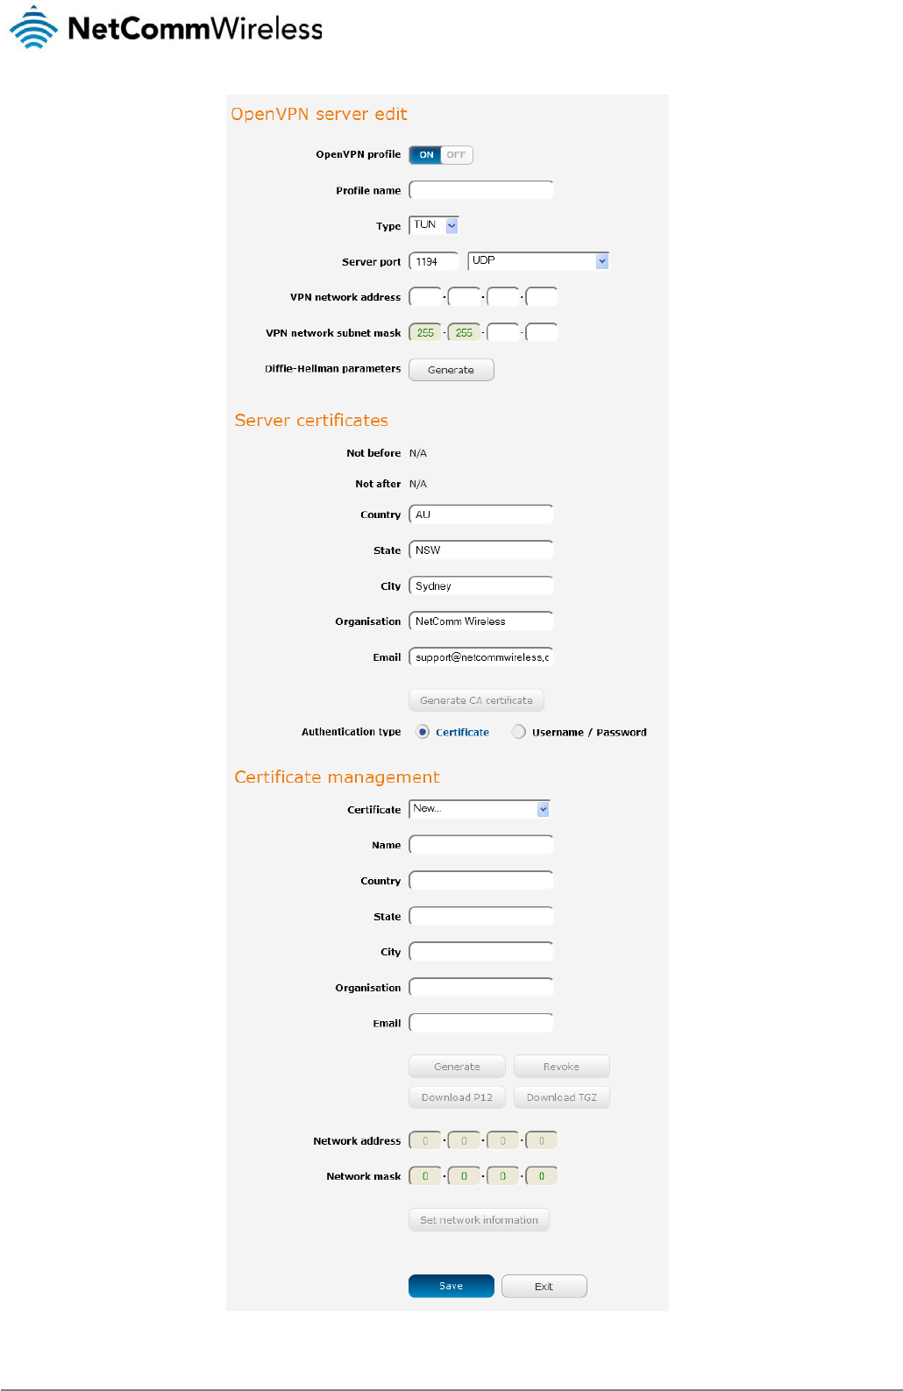The height and width of the screenshot is (1391, 903).
Task: Toggle the OpenVPN profile switch
Action: (x=441, y=155)
